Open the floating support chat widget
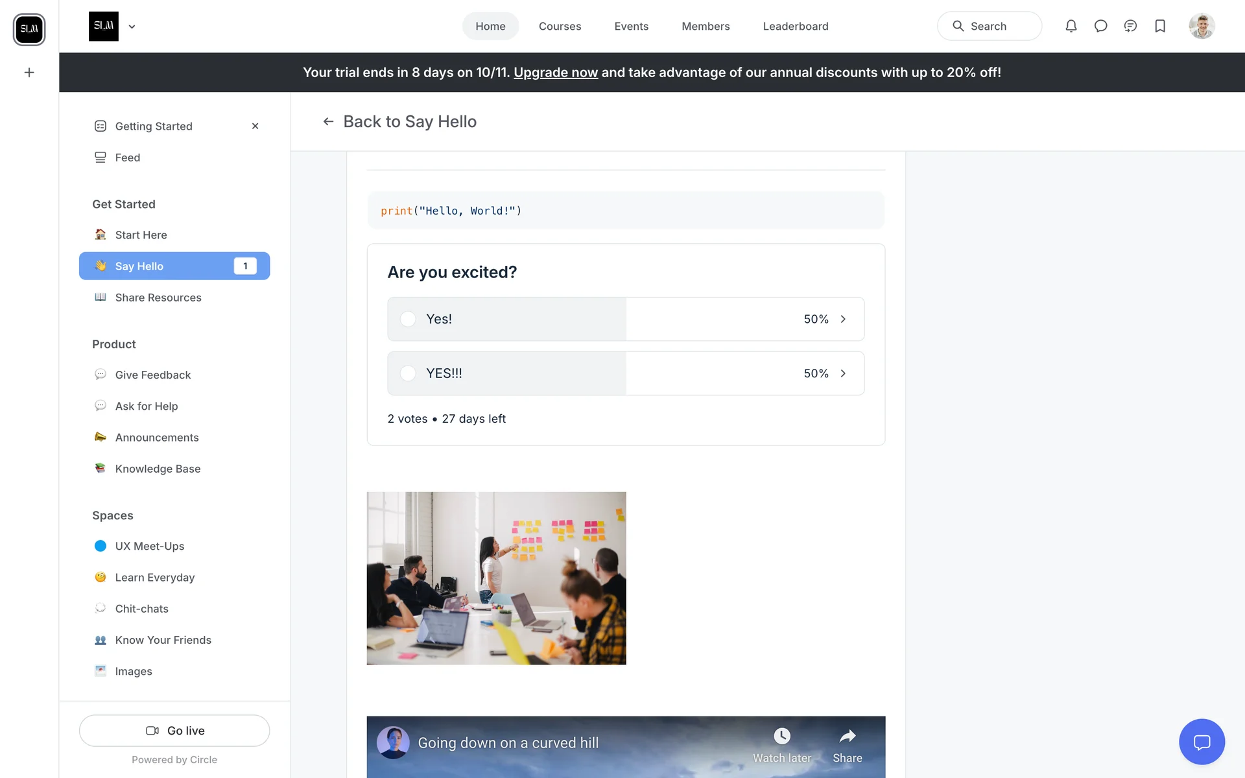 1202,742
